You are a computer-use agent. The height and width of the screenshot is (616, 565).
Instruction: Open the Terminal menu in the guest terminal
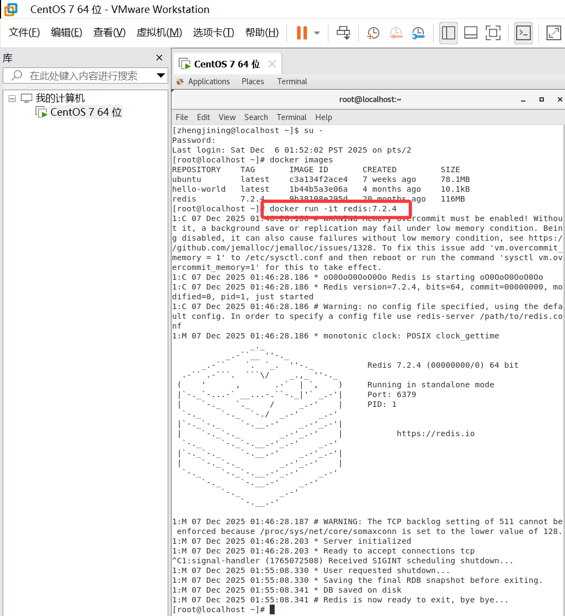[x=291, y=117]
